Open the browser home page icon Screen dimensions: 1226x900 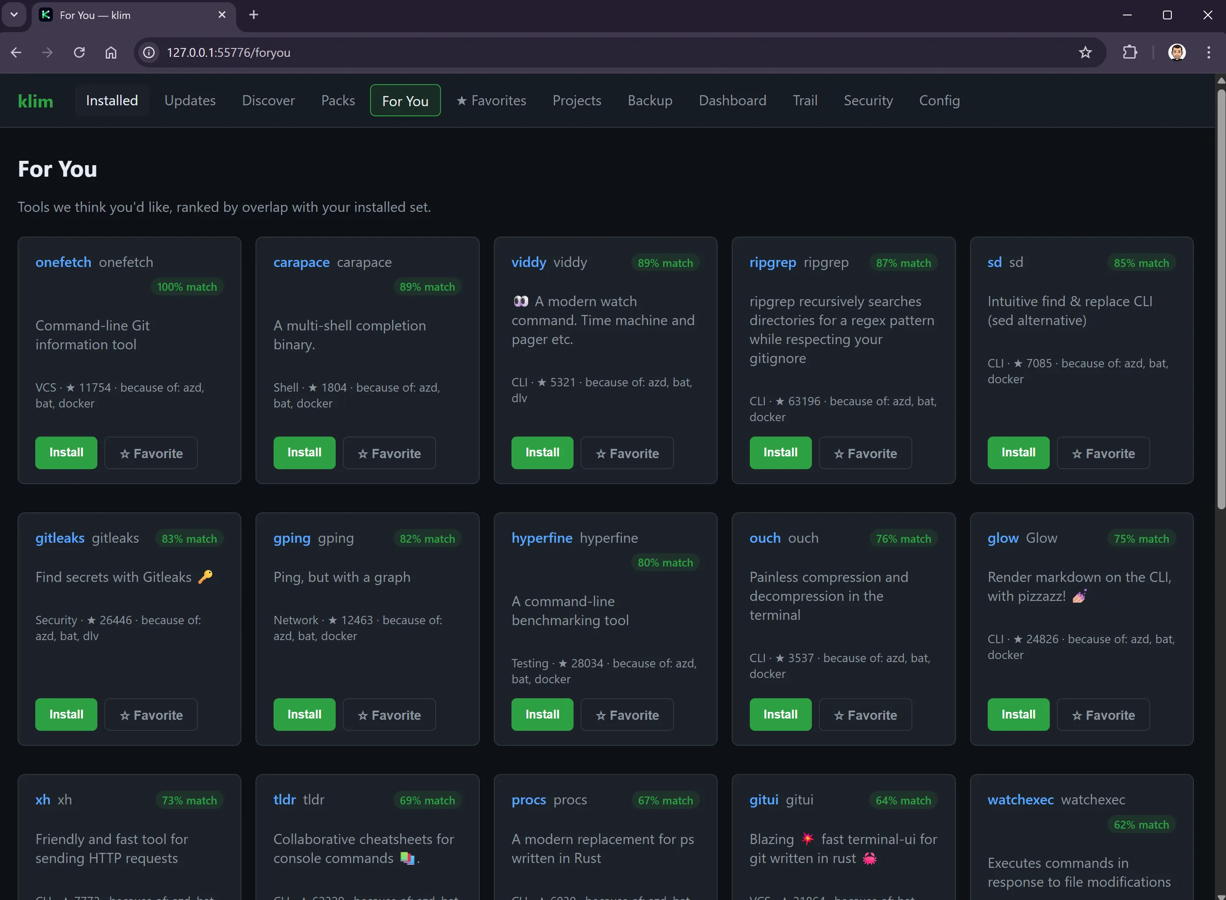111,52
